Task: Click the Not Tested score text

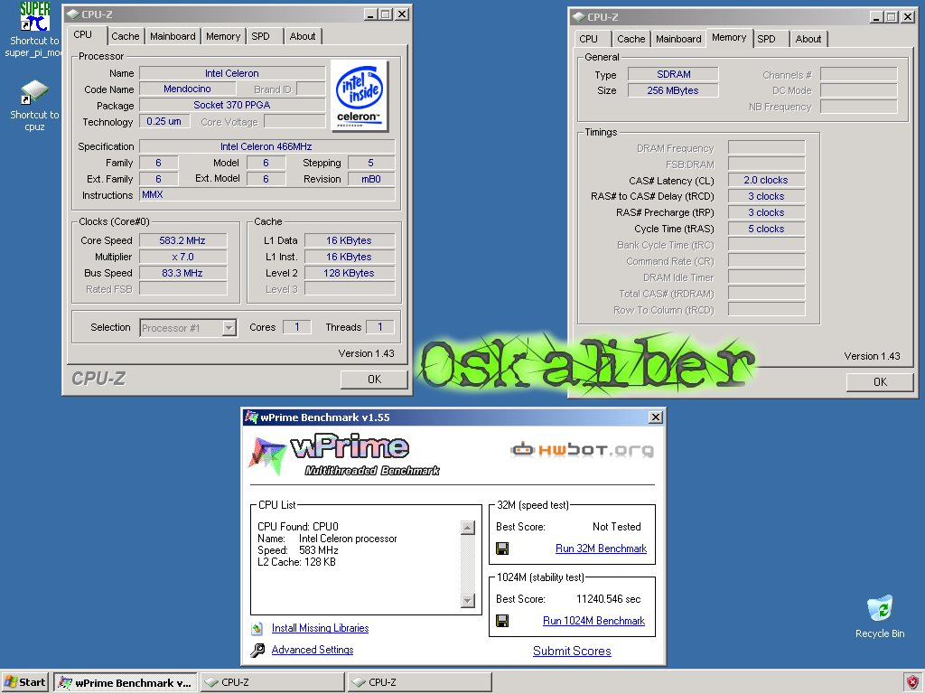Action: point(616,527)
